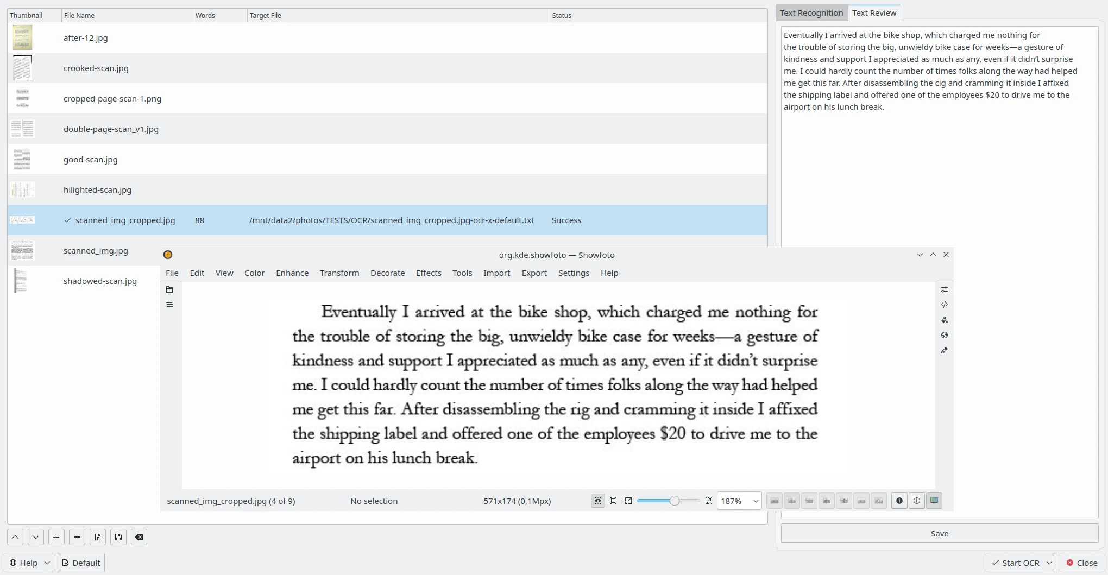Image resolution: width=1108 pixels, height=575 pixels.
Task: Toggle the fit-to-window zoom button
Action: click(x=598, y=501)
